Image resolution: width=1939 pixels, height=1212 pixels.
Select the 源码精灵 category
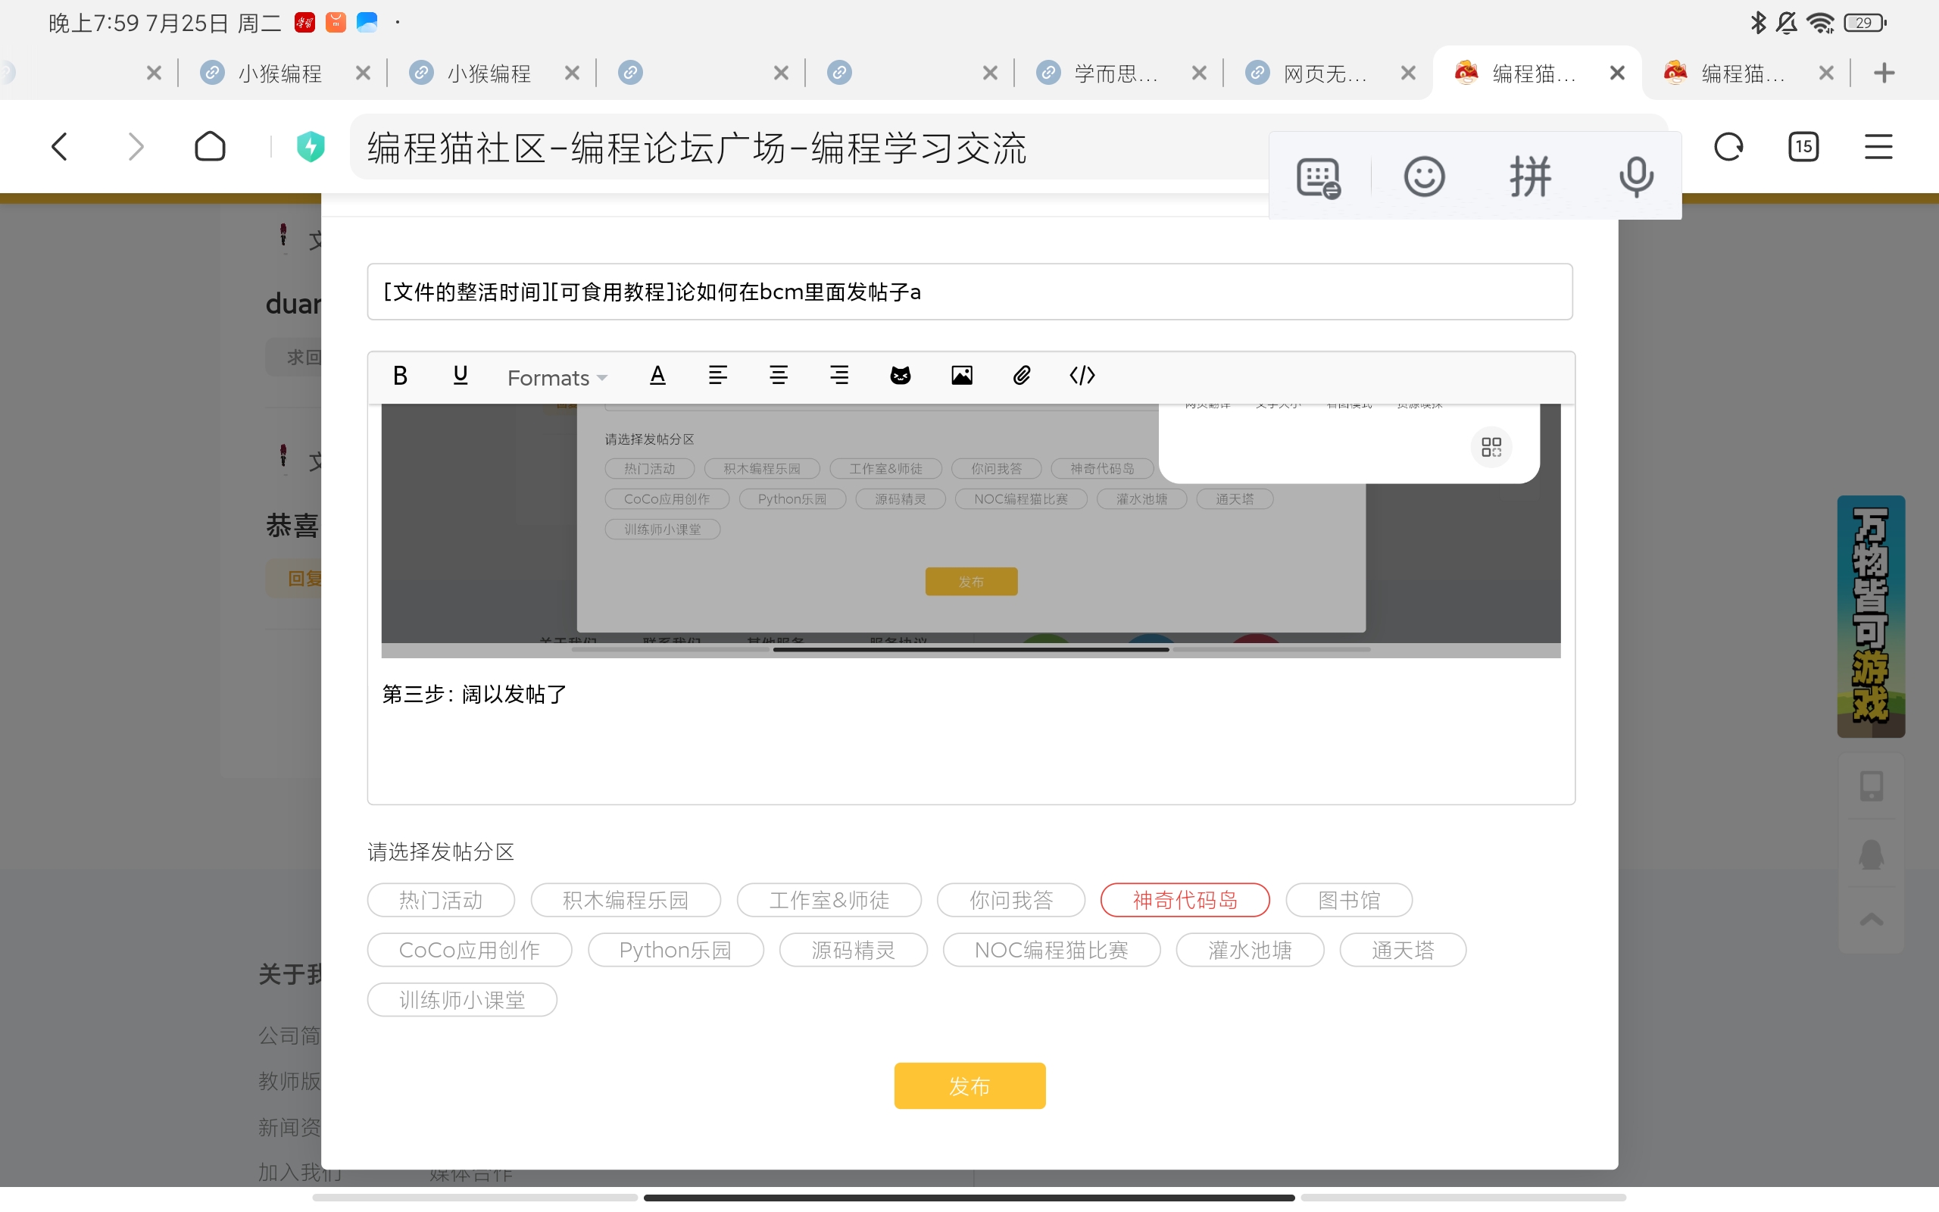pyautogui.click(x=854, y=950)
